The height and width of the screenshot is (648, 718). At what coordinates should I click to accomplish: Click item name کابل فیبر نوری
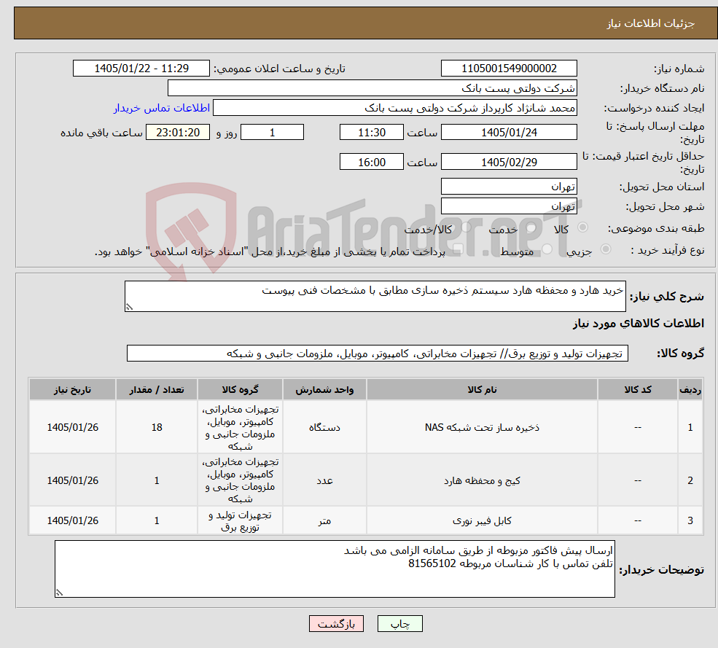pyautogui.click(x=482, y=520)
